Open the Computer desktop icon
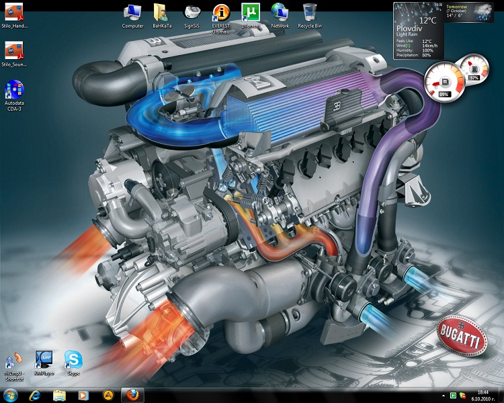 [x=132, y=13]
